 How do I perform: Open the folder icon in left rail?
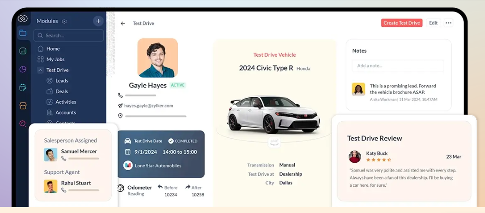pyautogui.click(x=23, y=33)
